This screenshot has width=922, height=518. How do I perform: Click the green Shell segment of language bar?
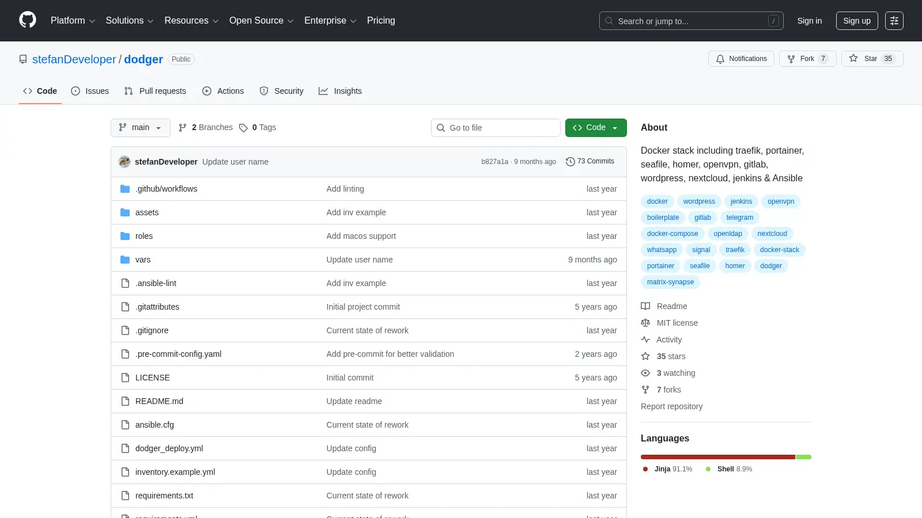click(804, 457)
